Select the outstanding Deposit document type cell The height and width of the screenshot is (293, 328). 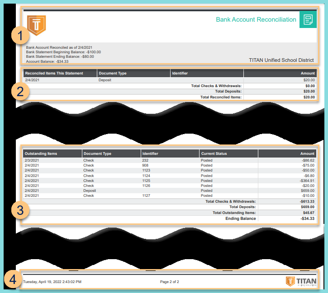(90, 191)
